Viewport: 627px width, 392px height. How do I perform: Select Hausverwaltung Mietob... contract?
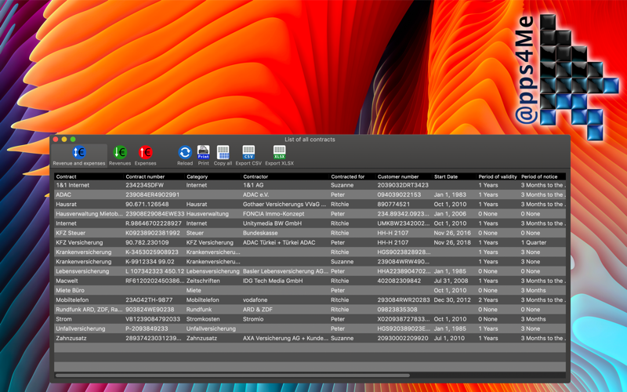click(x=310, y=214)
